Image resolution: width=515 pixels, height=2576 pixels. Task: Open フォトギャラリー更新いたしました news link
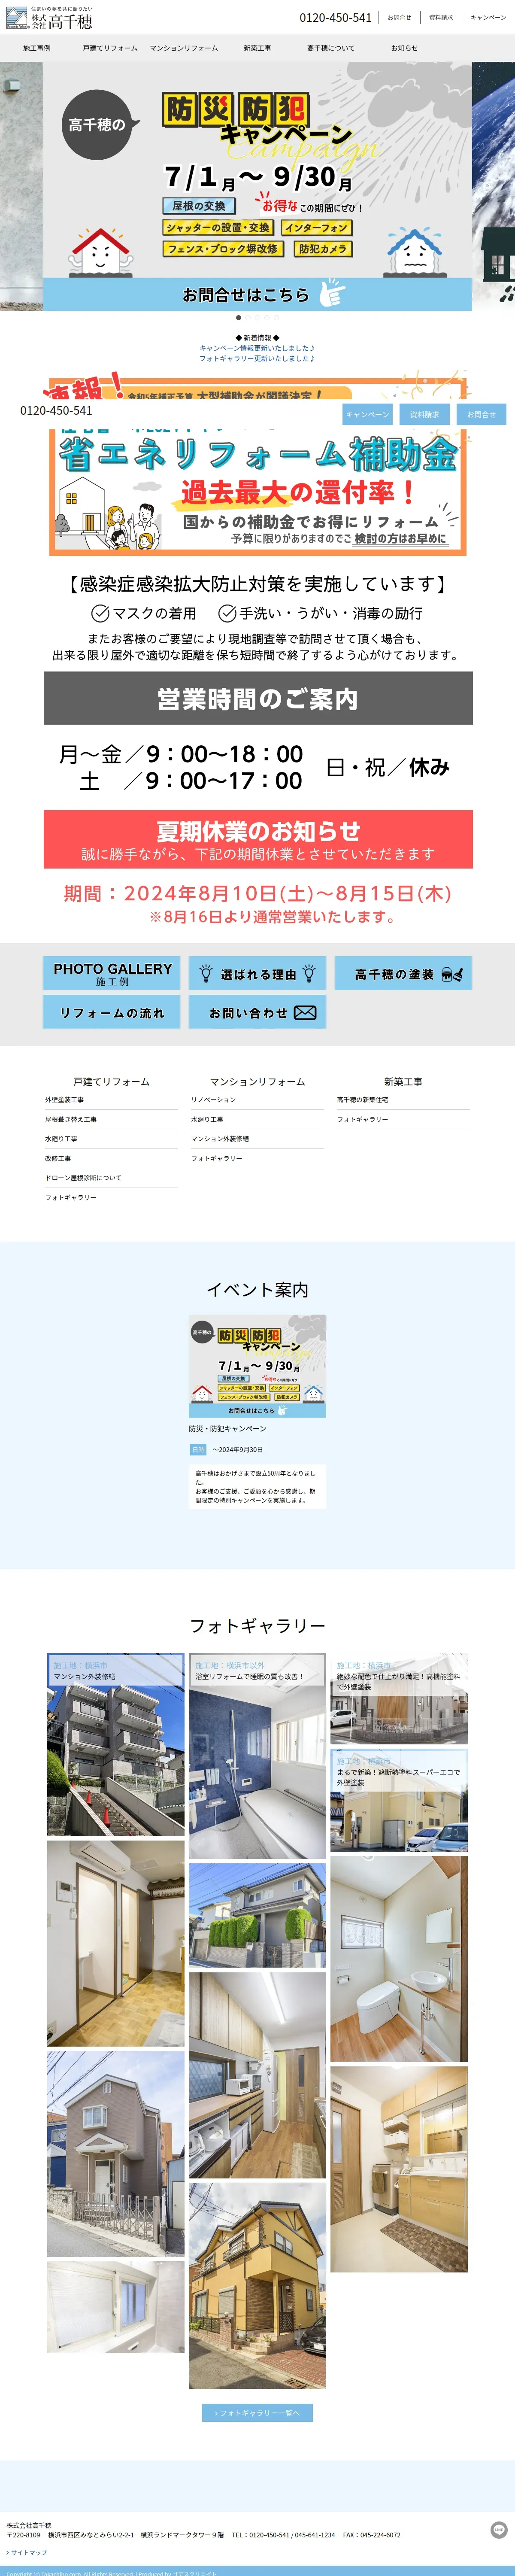pyautogui.click(x=257, y=358)
